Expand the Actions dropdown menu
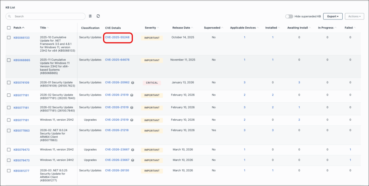This screenshot has width=369, height=186. [354, 16]
